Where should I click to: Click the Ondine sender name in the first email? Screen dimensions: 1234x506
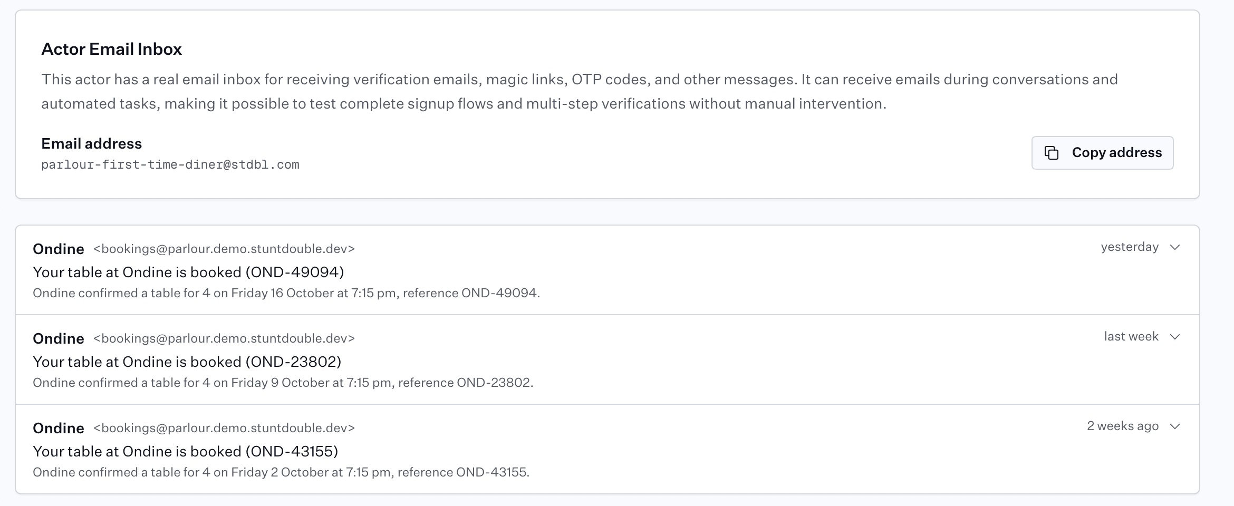tap(59, 249)
